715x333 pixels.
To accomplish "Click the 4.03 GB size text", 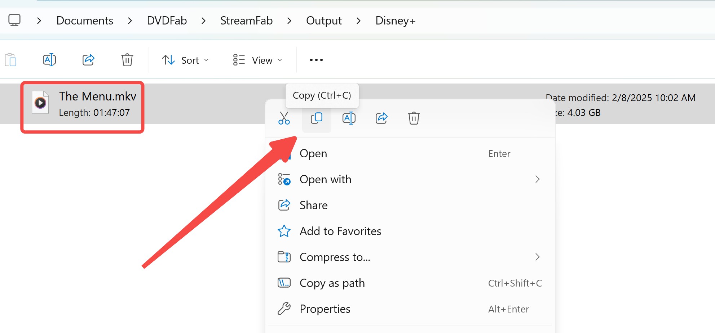I will (584, 113).
